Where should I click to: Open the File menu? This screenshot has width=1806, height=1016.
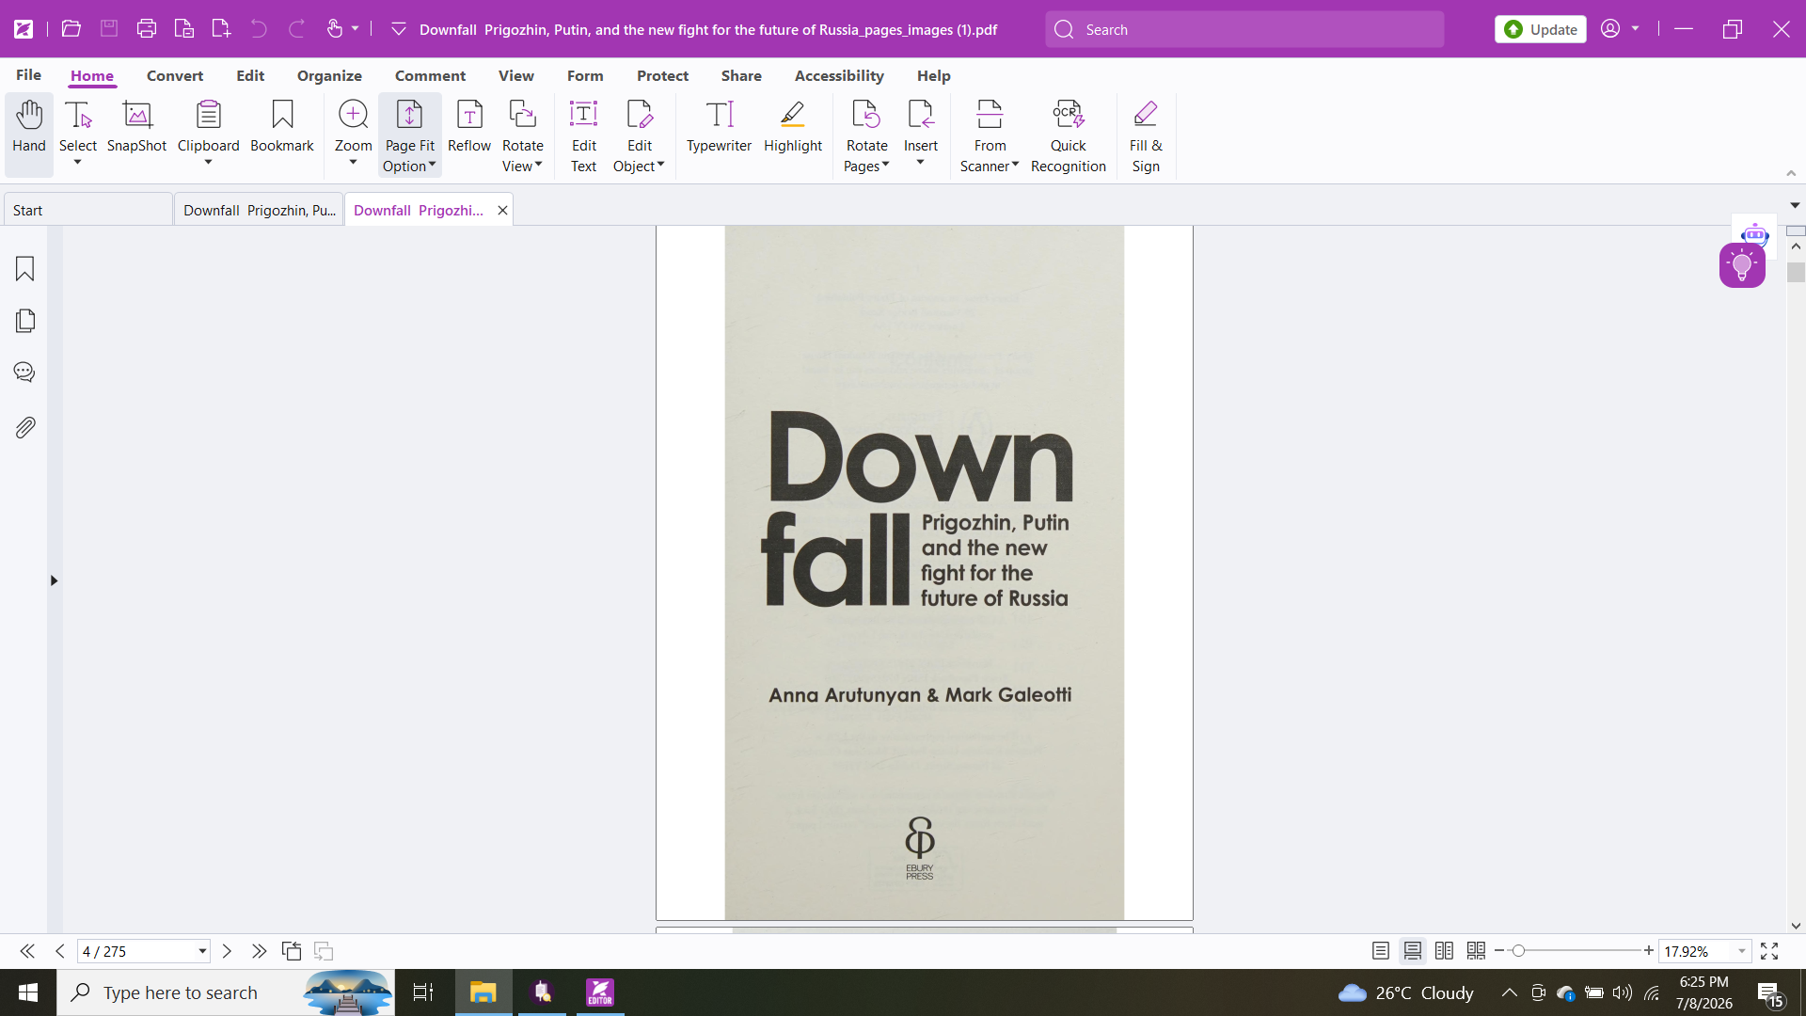point(28,75)
